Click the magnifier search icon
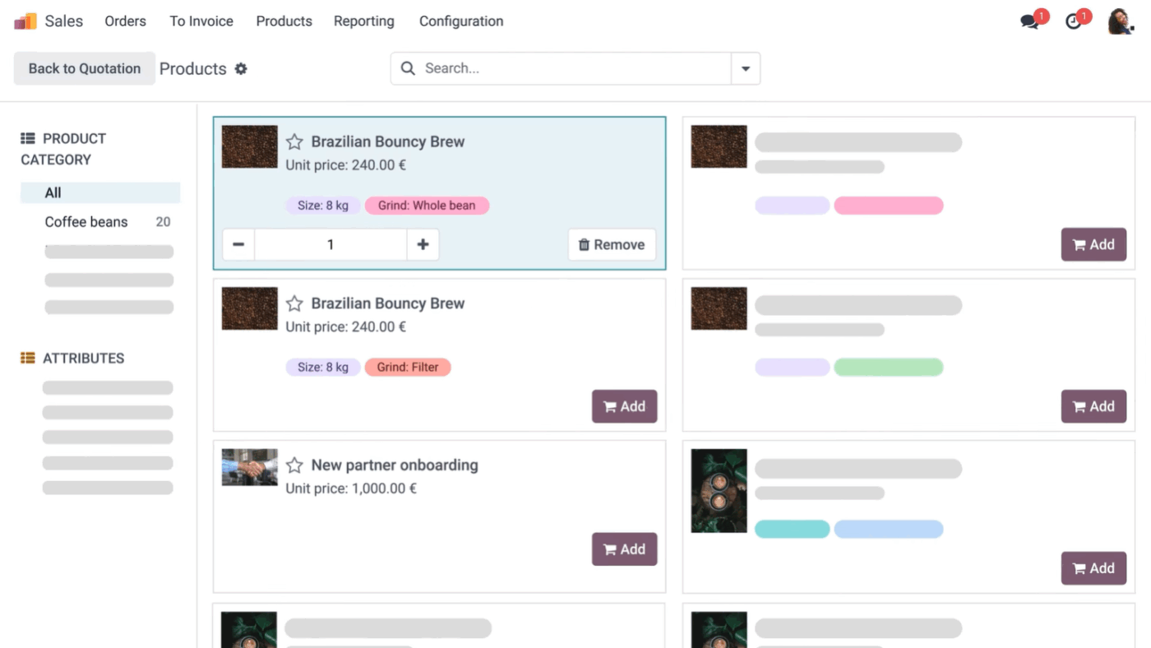The height and width of the screenshot is (648, 1151). pos(408,68)
